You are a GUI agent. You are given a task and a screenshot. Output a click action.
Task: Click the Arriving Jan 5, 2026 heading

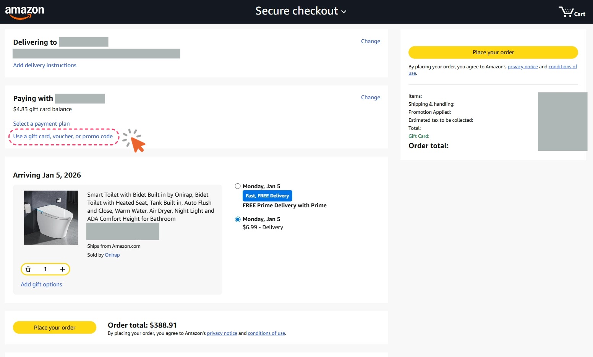(x=47, y=175)
